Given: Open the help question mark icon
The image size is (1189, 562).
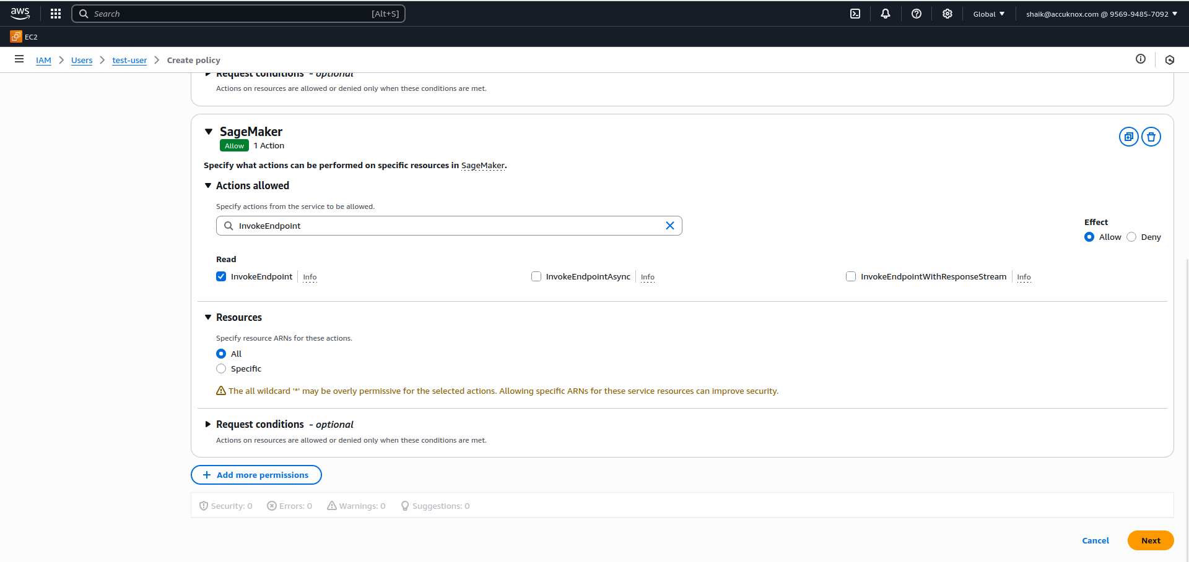Looking at the screenshot, I should [917, 14].
